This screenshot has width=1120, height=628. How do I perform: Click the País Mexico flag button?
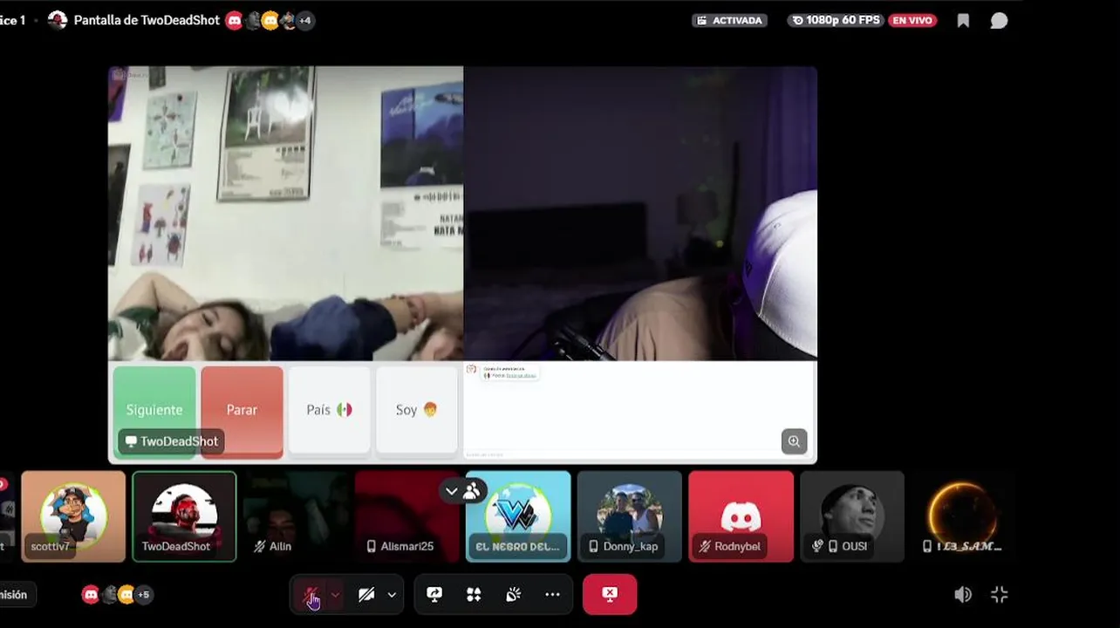point(329,410)
